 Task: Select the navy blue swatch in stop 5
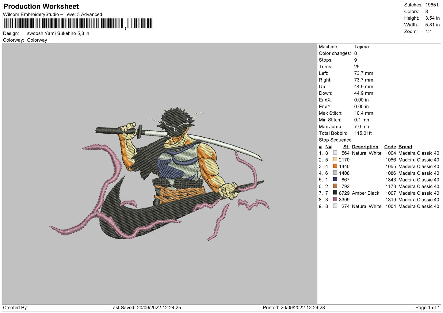[x=335, y=180]
